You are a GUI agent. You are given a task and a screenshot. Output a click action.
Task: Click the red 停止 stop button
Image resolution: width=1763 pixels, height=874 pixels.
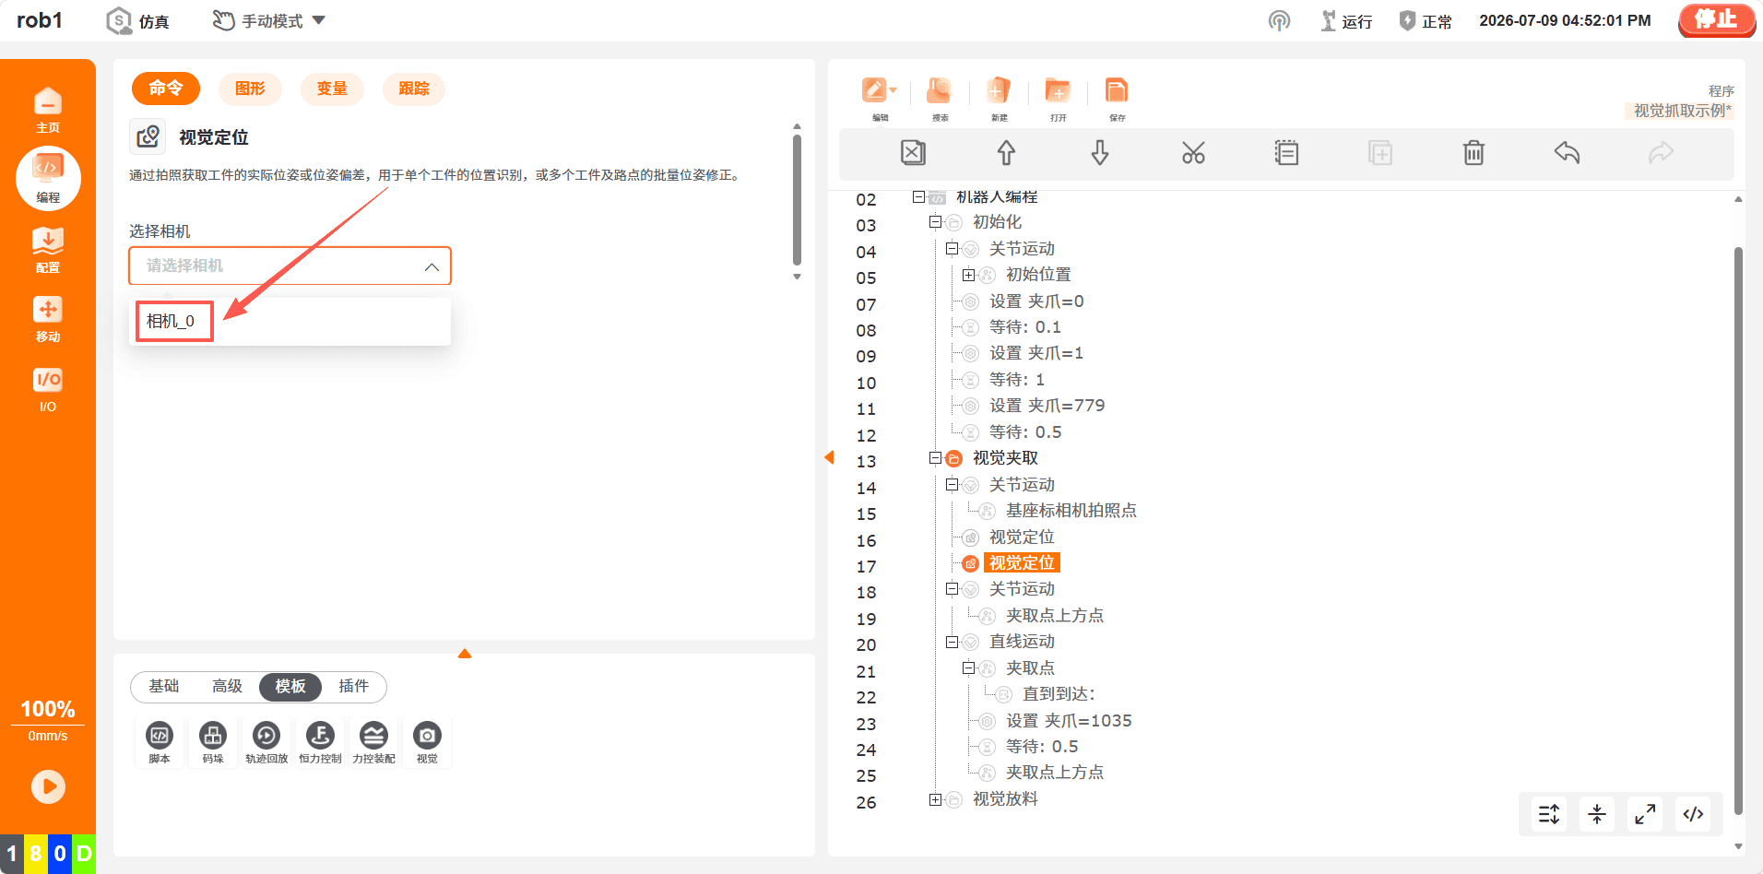pos(1716,20)
